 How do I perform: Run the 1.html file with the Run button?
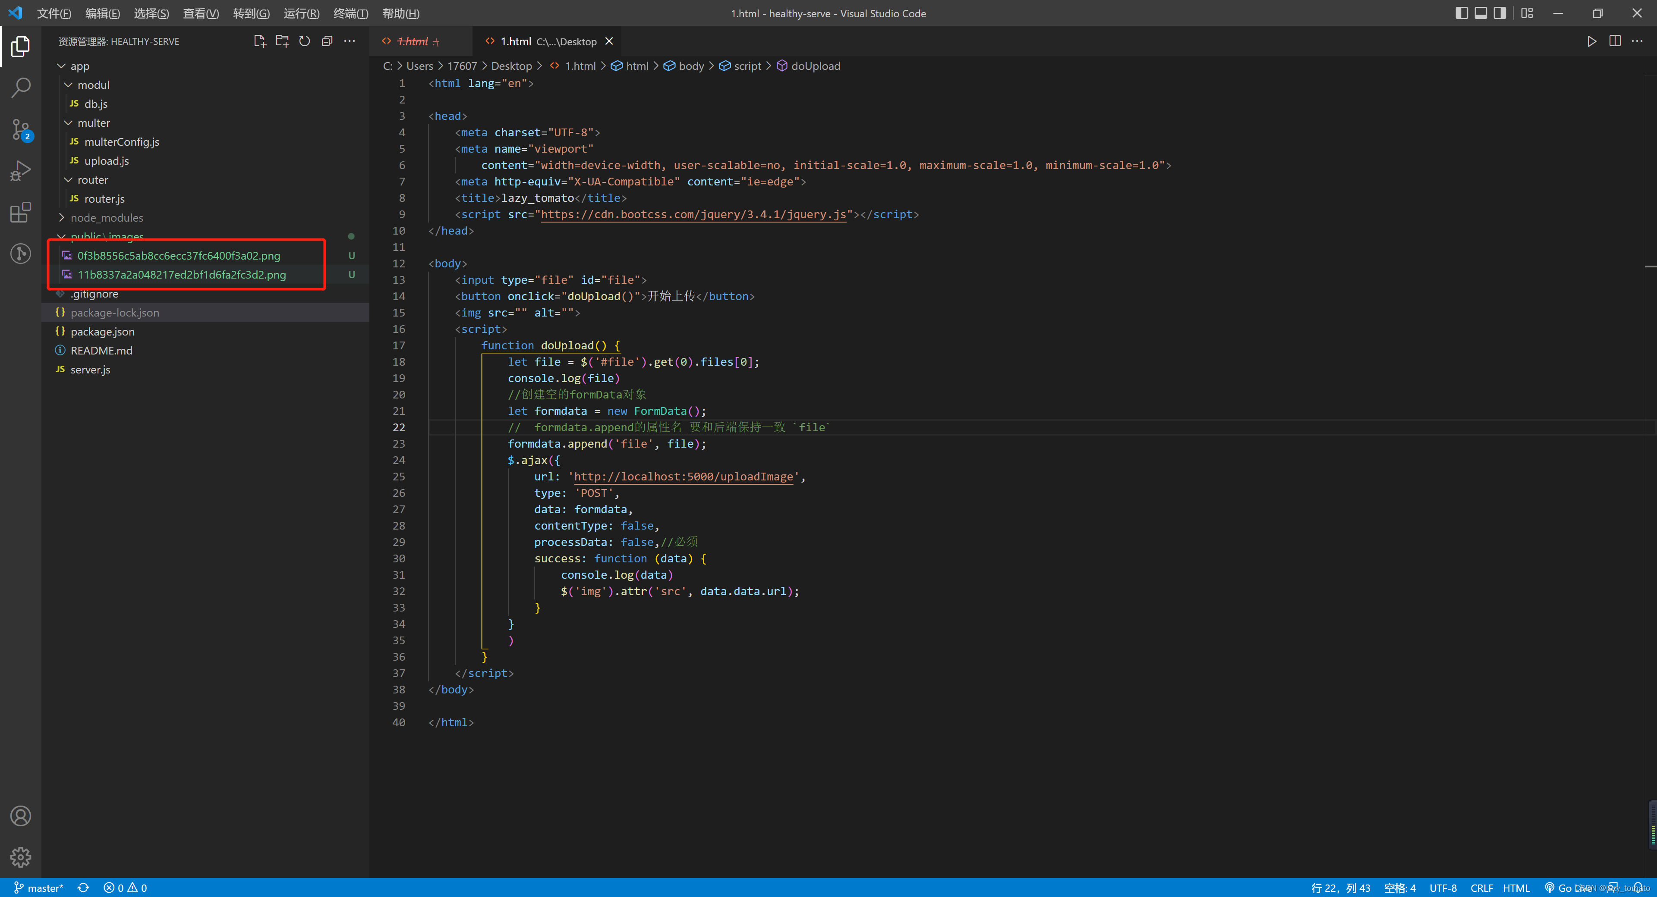point(1592,41)
